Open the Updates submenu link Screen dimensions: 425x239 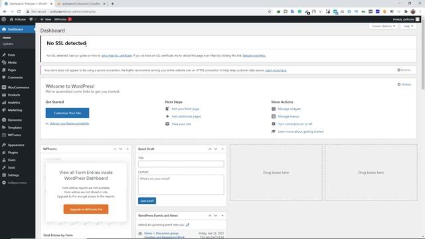8,44
